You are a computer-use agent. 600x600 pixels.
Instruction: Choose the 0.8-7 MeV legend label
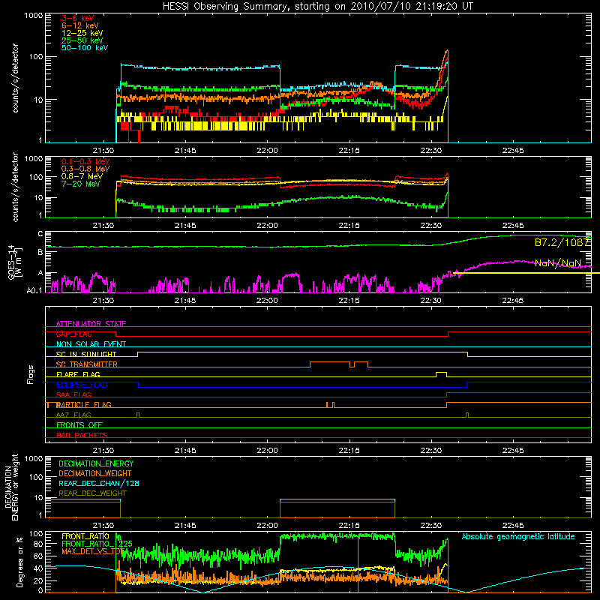pyautogui.click(x=82, y=176)
